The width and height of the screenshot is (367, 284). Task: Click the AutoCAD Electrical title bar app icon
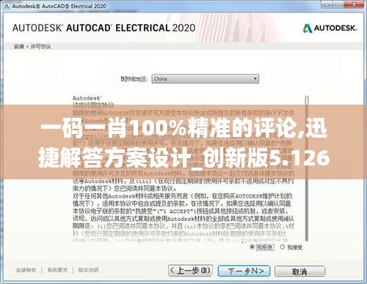tap(7, 6)
